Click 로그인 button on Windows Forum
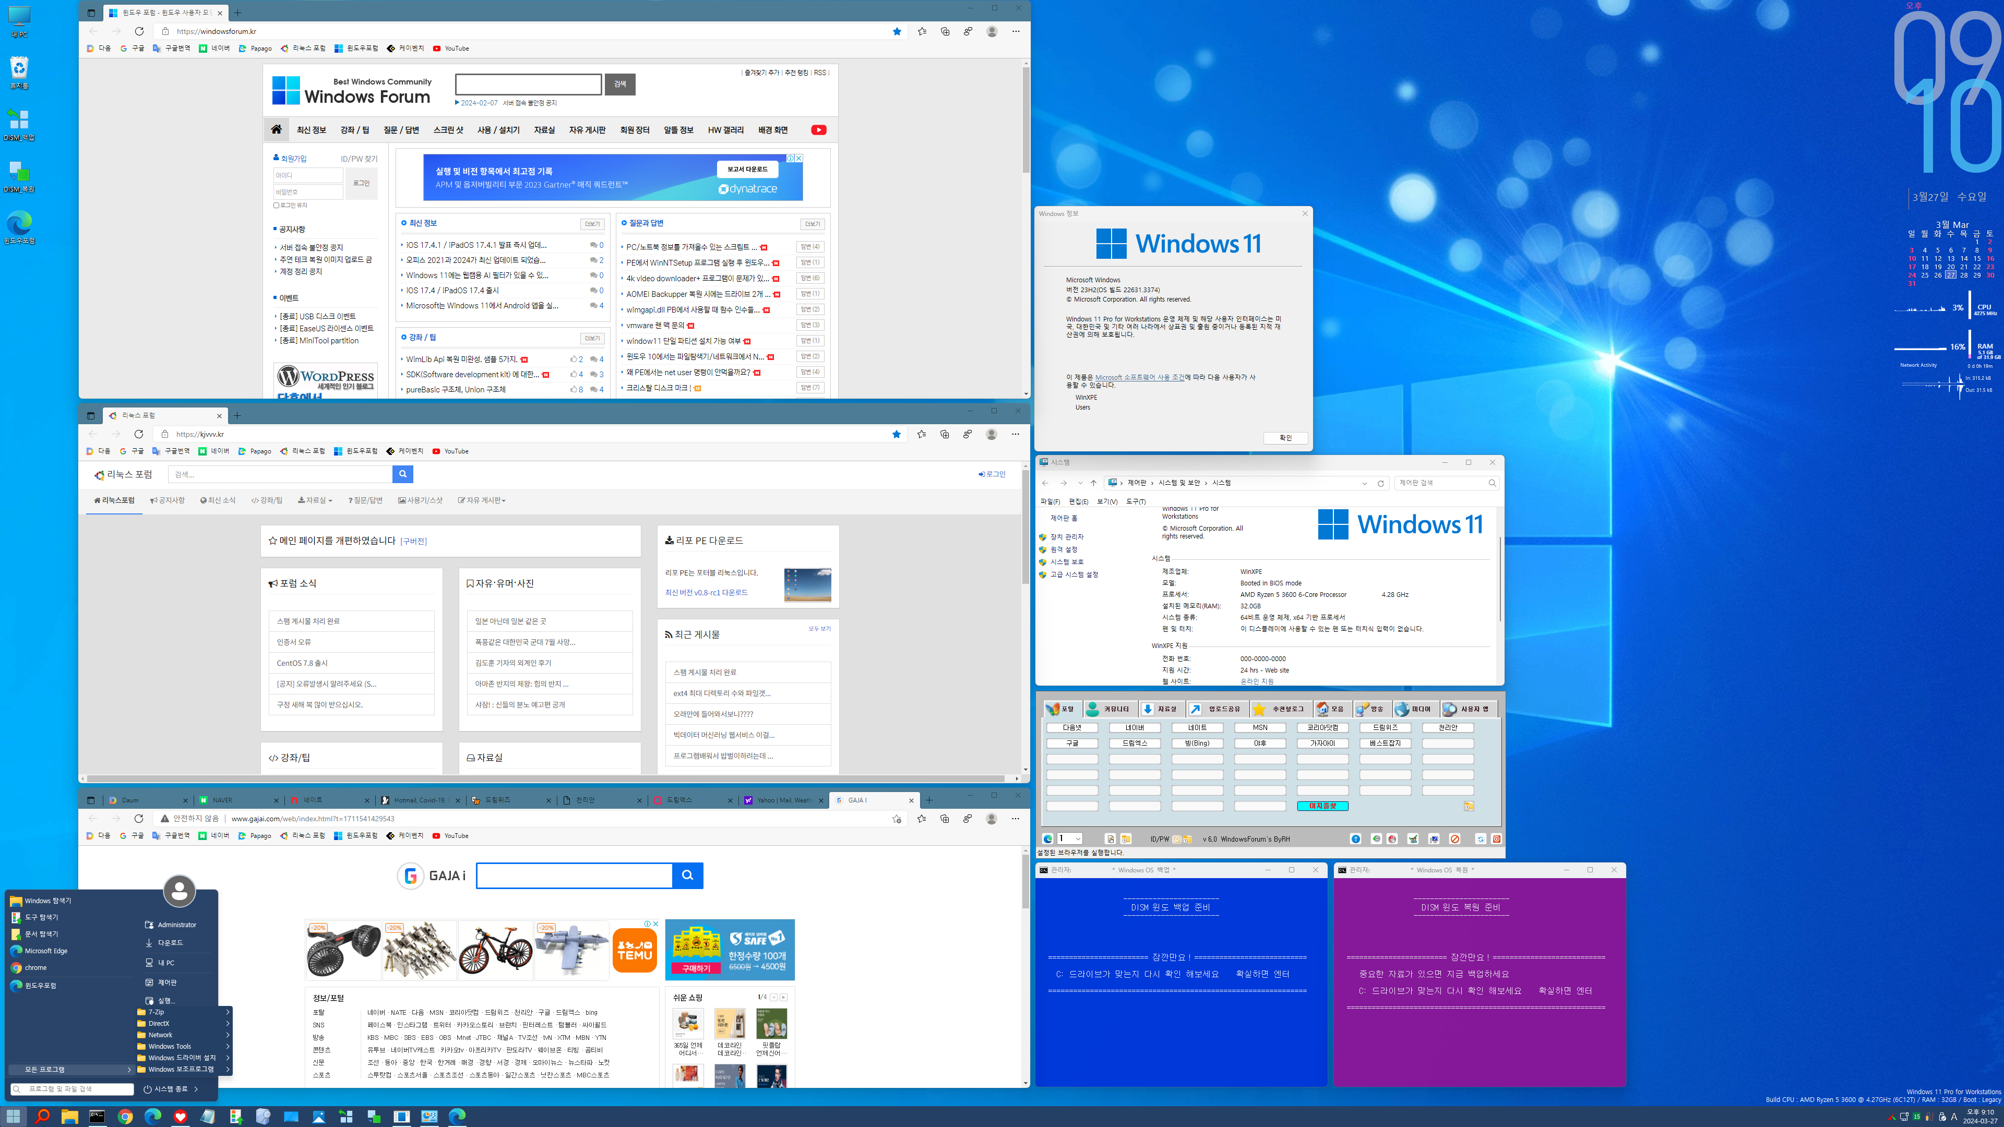 [361, 184]
